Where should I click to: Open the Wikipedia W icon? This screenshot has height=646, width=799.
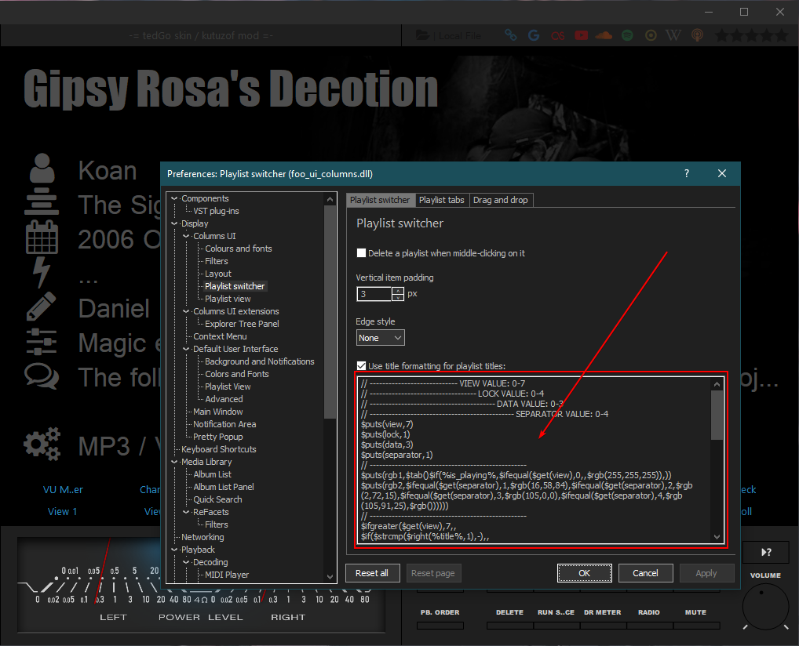673,35
